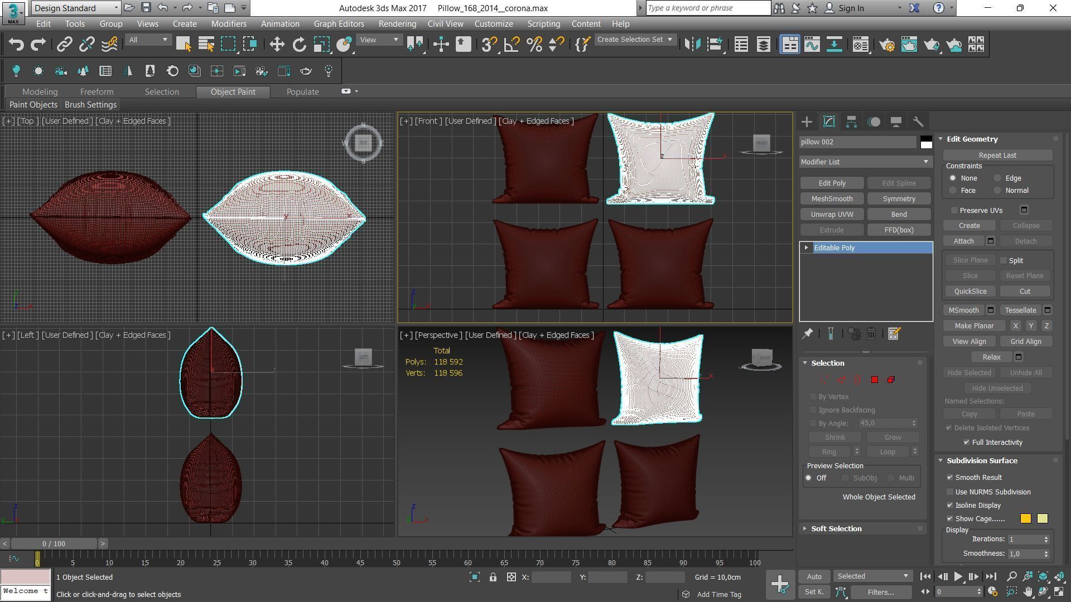Open the Rendering menu
This screenshot has height=602, width=1071.
(397, 24)
